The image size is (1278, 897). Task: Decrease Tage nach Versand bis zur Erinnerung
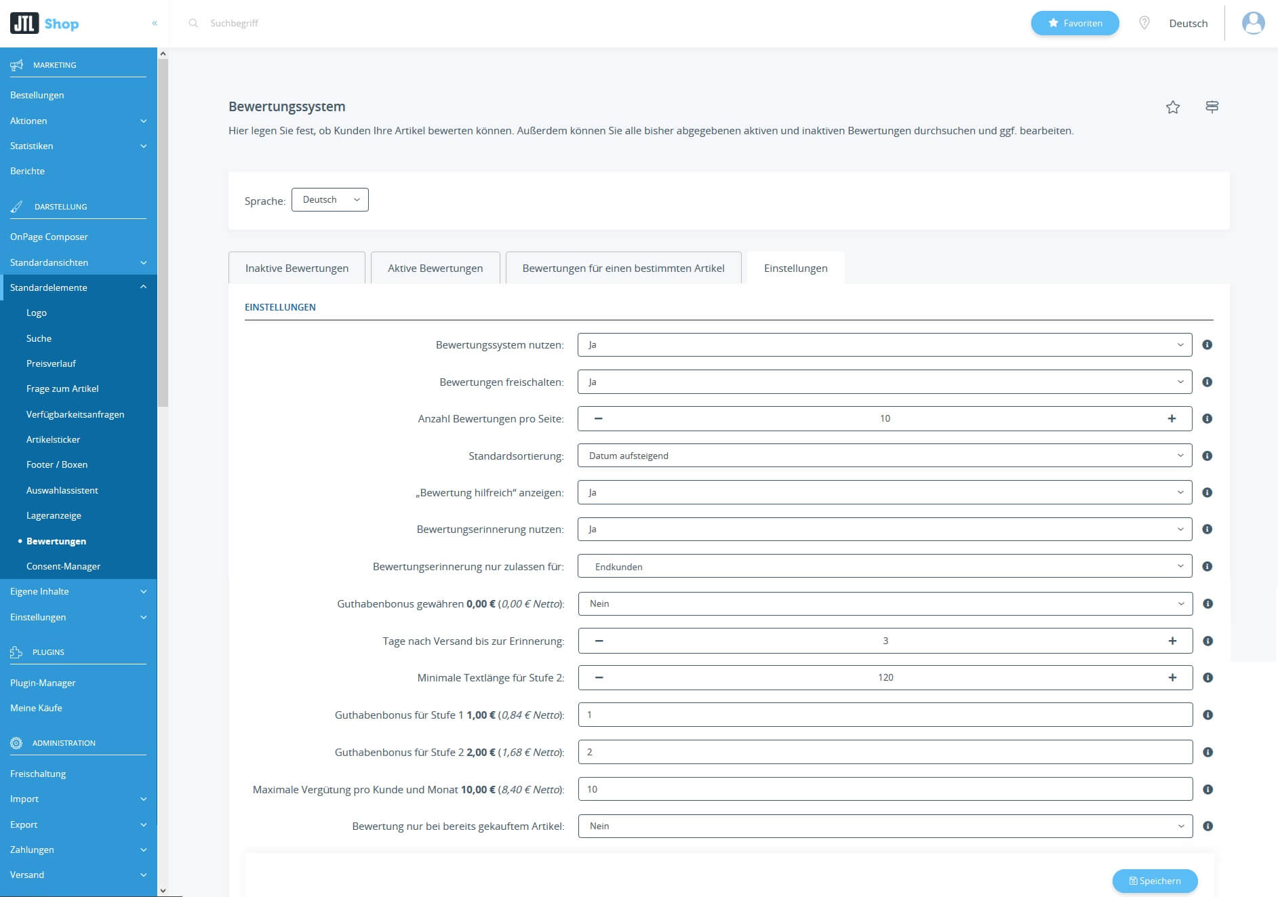coord(599,641)
